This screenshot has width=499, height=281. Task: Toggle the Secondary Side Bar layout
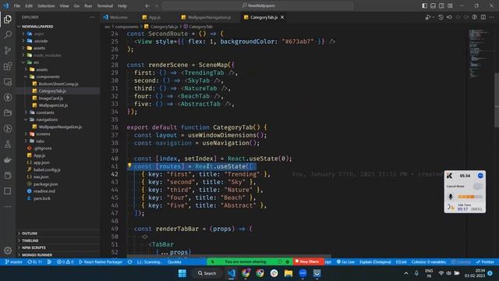point(441,5)
